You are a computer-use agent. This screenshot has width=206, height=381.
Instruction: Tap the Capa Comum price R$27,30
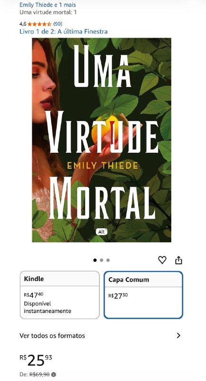pyautogui.click(x=118, y=296)
